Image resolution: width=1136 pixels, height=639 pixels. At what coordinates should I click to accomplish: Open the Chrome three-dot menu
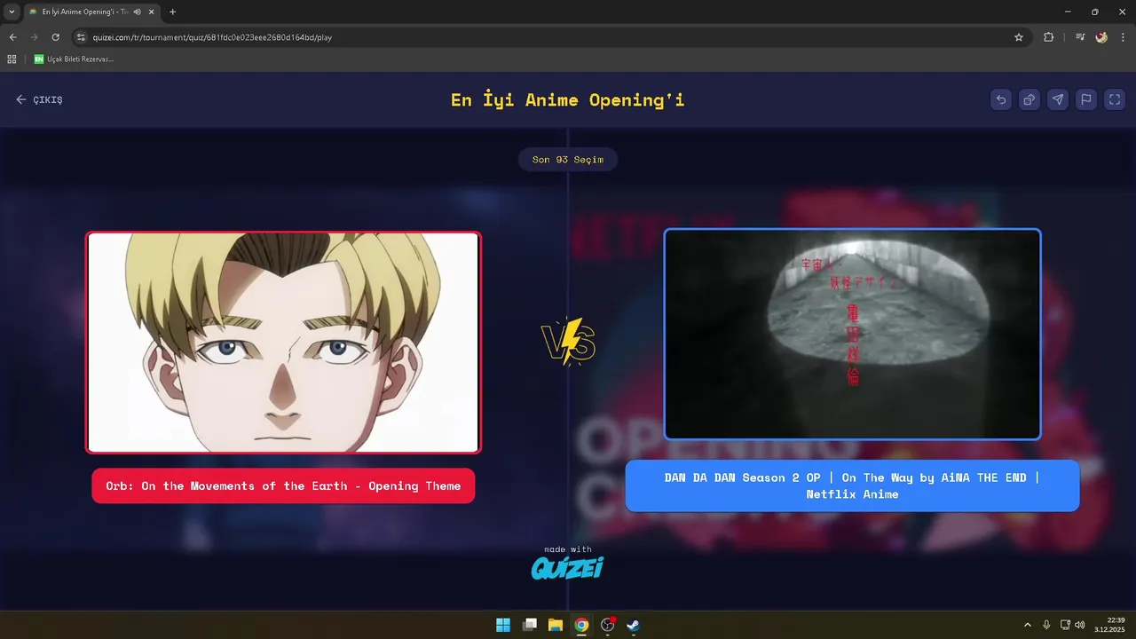pyautogui.click(x=1123, y=37)
